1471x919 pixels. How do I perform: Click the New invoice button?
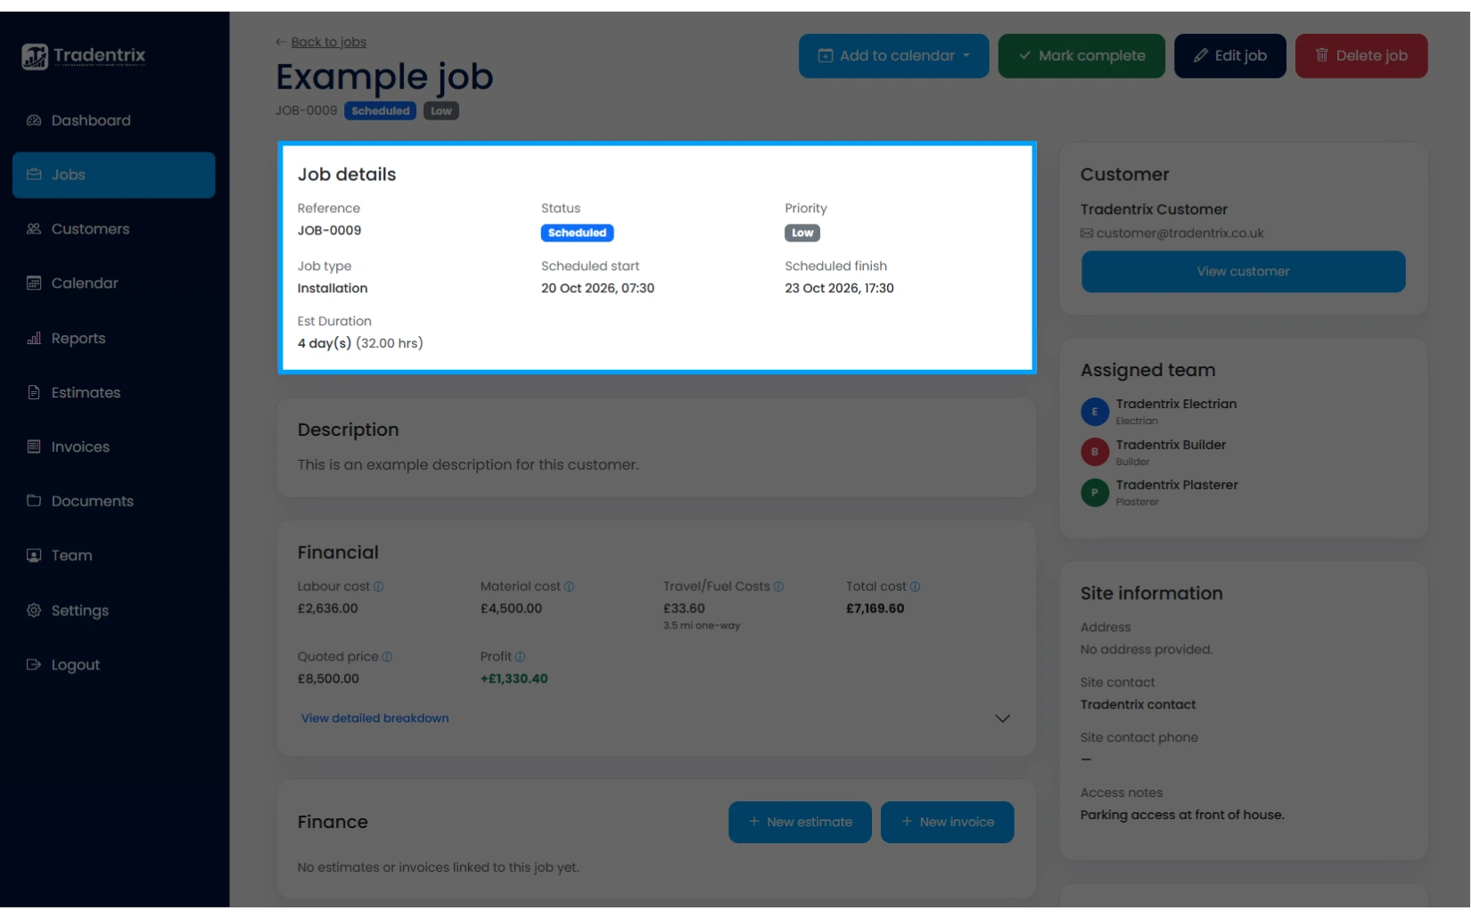947,823
